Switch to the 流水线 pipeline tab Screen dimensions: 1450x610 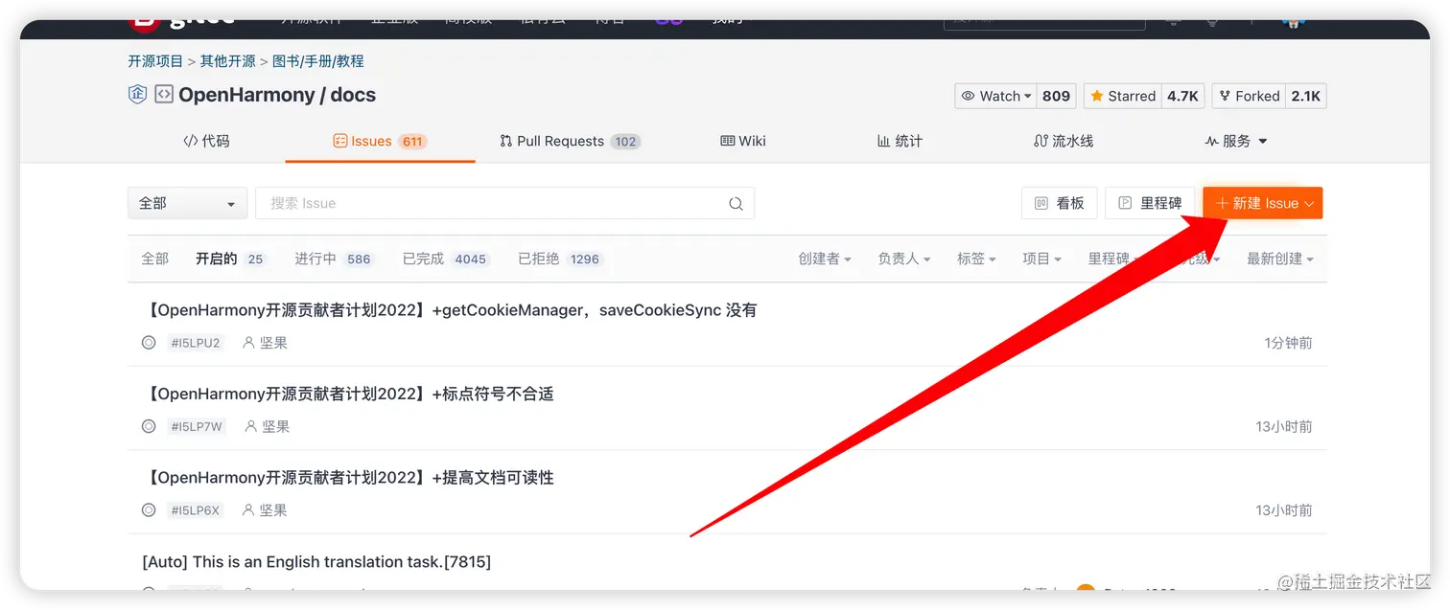coord(1064,141)
